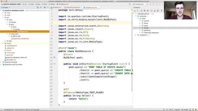Click the locate file target icon in Project panel
This screenshot has width=198, height=111.
(38, 7)
